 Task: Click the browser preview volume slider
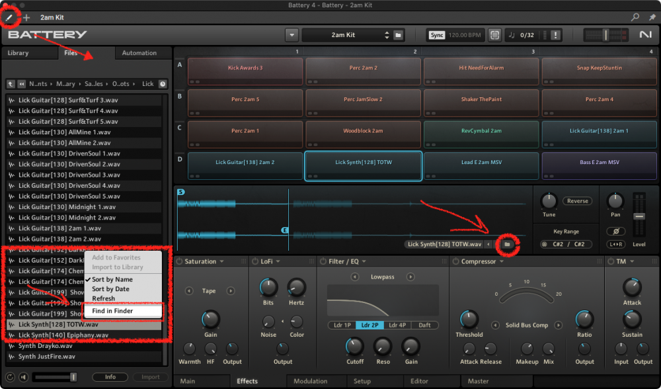tap(55, 377)
